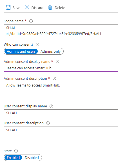Open info tooltip beside Scope name
This screenshot has width=118, height=166.
(x=31, y=21)
